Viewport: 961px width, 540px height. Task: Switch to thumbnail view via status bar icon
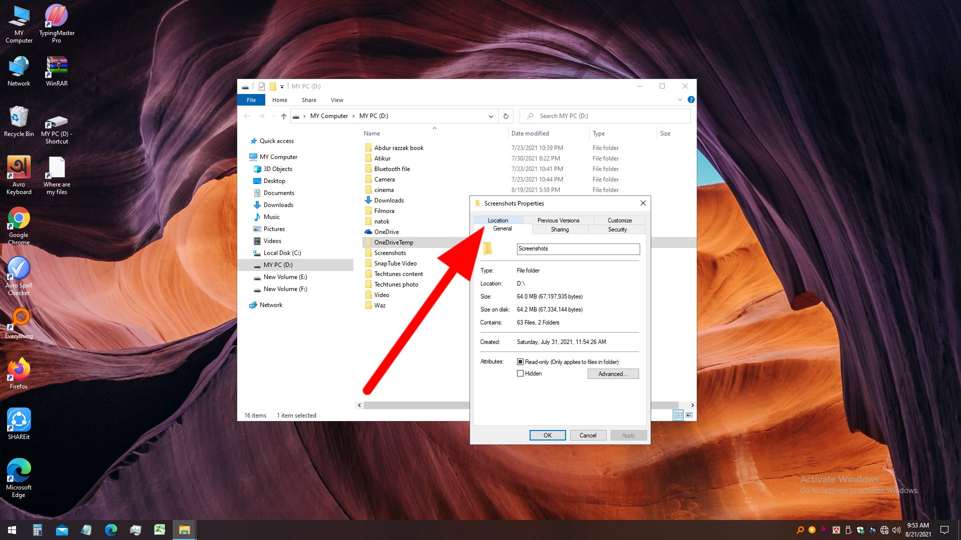click(x=689, y=415)
